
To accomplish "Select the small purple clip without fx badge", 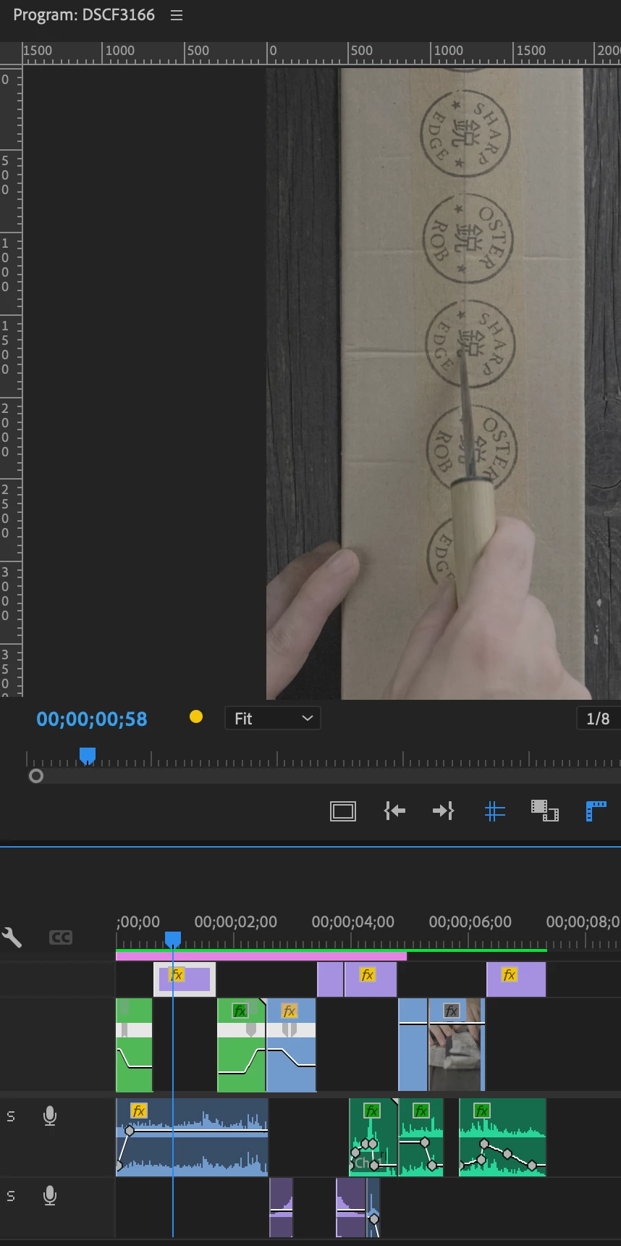I will click(330, 979).
